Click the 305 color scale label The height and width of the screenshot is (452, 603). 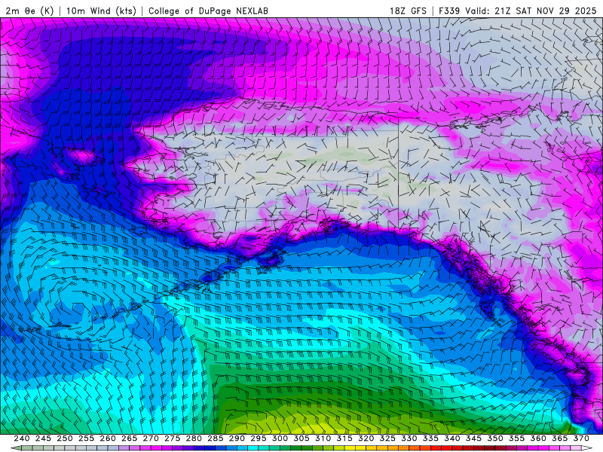pyautogui.click(x=301, y=438)
